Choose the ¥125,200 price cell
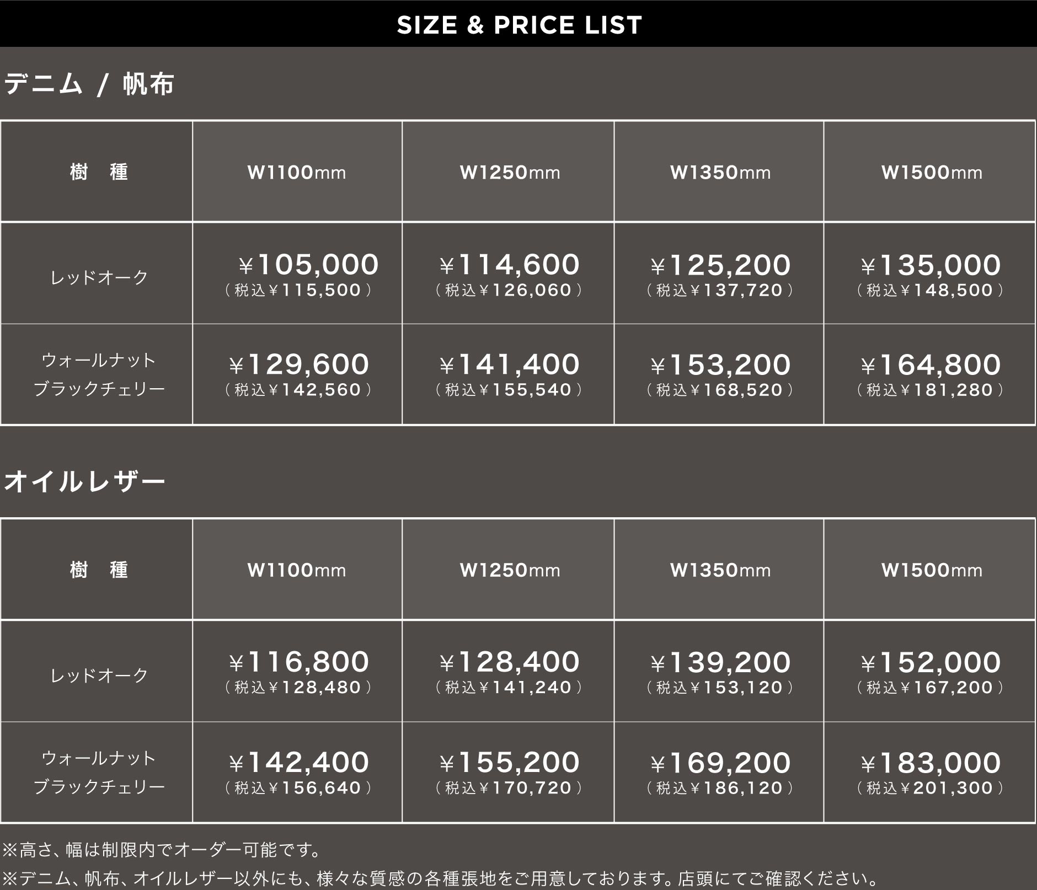The image size is (1037, 890). (719, 274)
